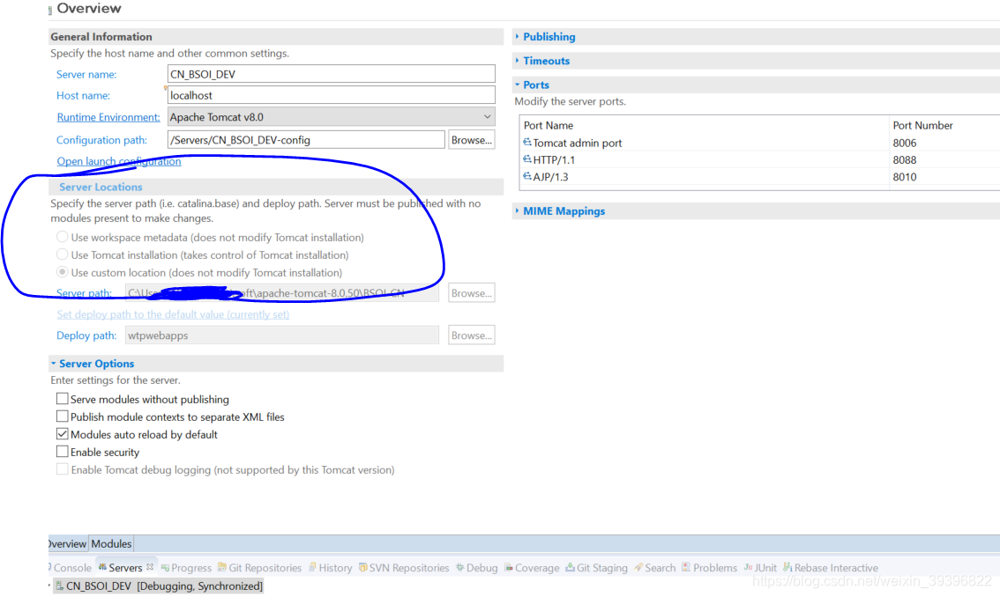
Task: Close the Servers view tab
Action: [x=150, y=566]
